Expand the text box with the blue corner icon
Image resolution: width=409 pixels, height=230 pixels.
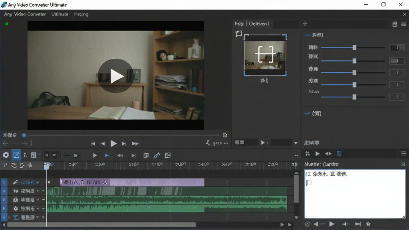pos(403,164)
